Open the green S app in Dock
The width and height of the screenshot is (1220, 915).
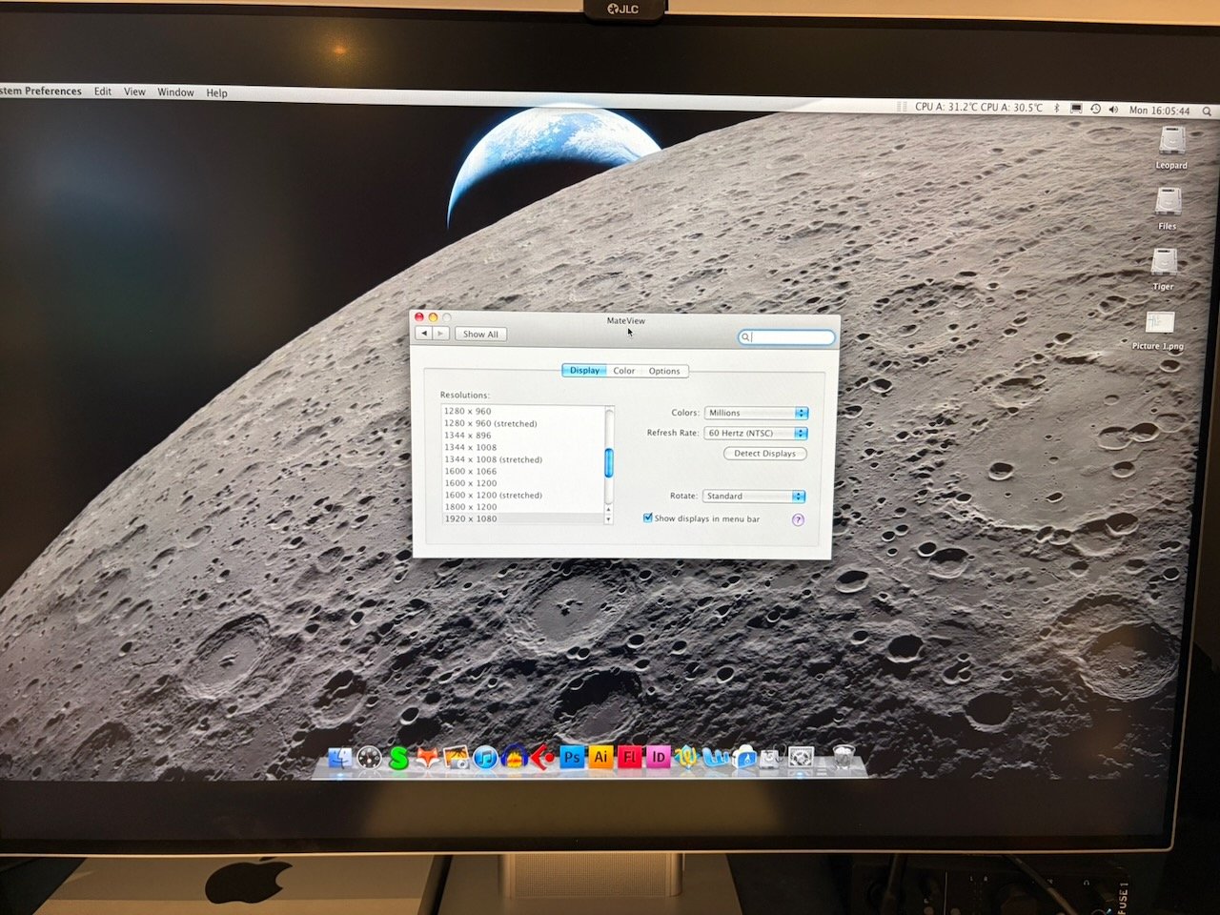[x=398, y=759]
